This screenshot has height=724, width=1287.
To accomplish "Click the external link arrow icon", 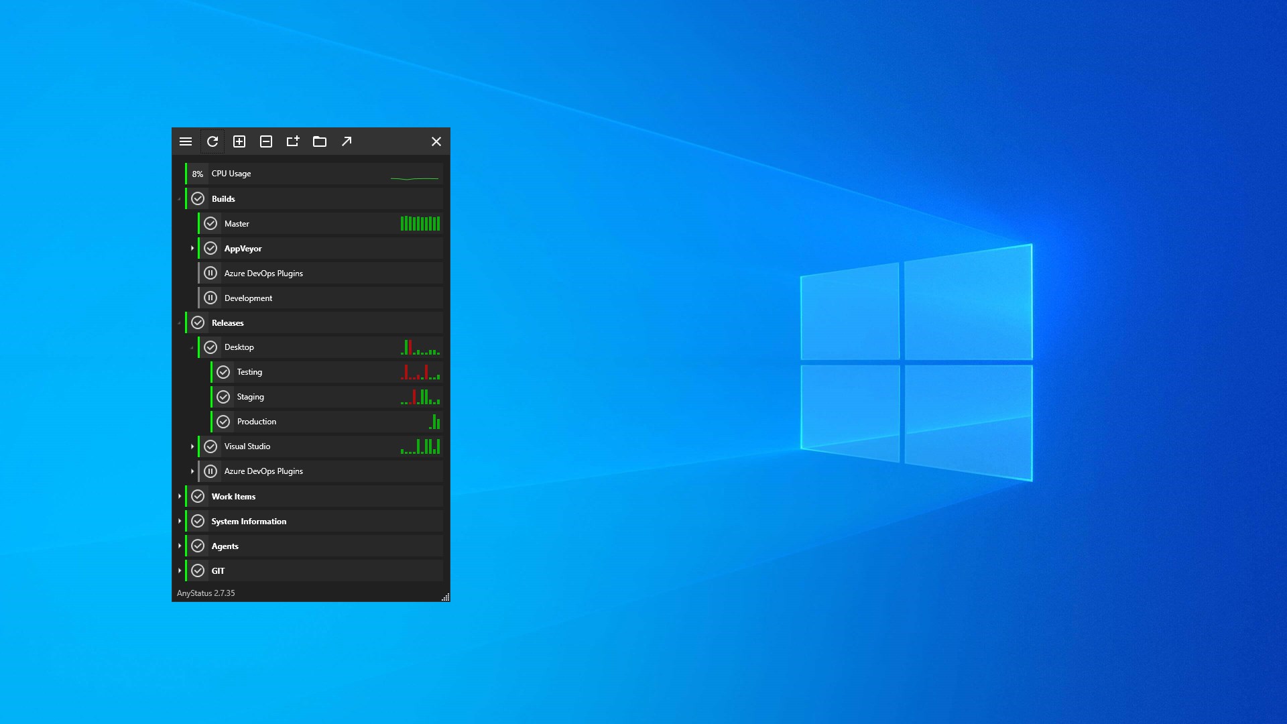I will [x=347, y=141].
